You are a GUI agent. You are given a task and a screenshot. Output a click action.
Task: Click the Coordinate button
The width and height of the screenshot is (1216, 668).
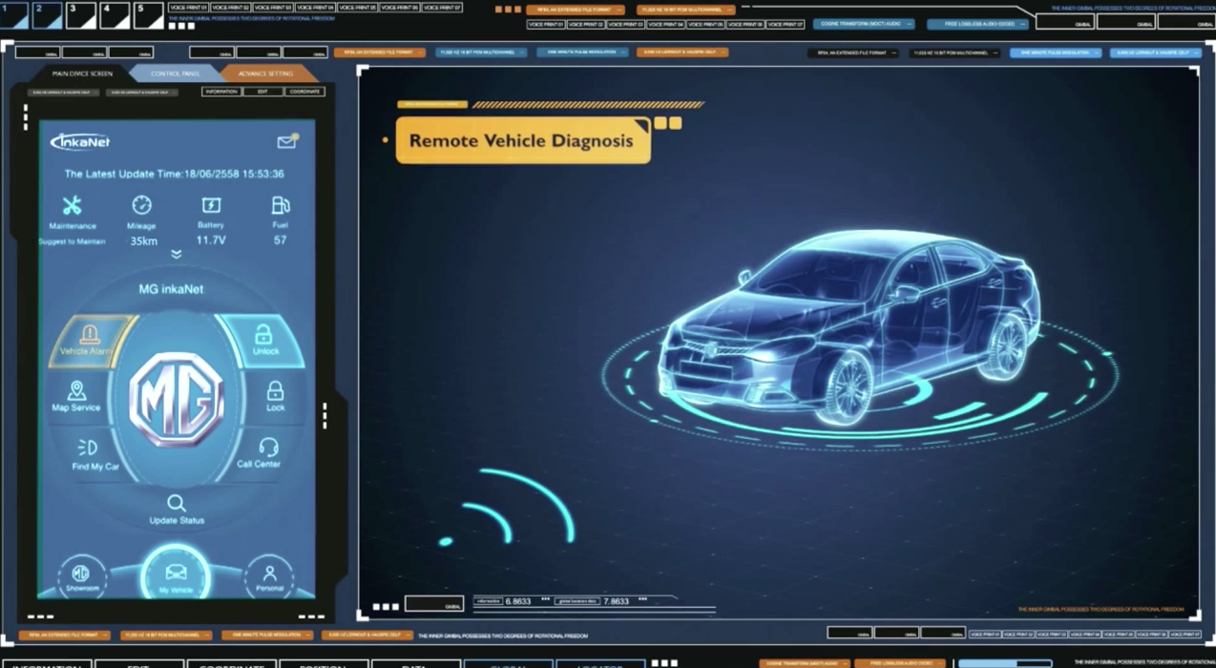click(x=304, y=92)
